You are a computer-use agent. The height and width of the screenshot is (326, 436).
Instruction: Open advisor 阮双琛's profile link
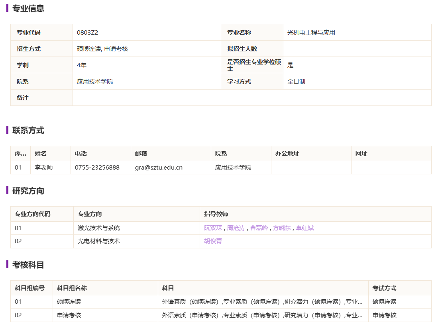(213, 228)
